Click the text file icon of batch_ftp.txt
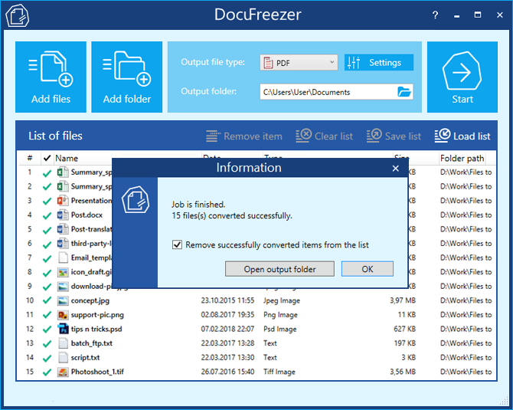This screenshot has width=513, height=410. click(63, 343)
